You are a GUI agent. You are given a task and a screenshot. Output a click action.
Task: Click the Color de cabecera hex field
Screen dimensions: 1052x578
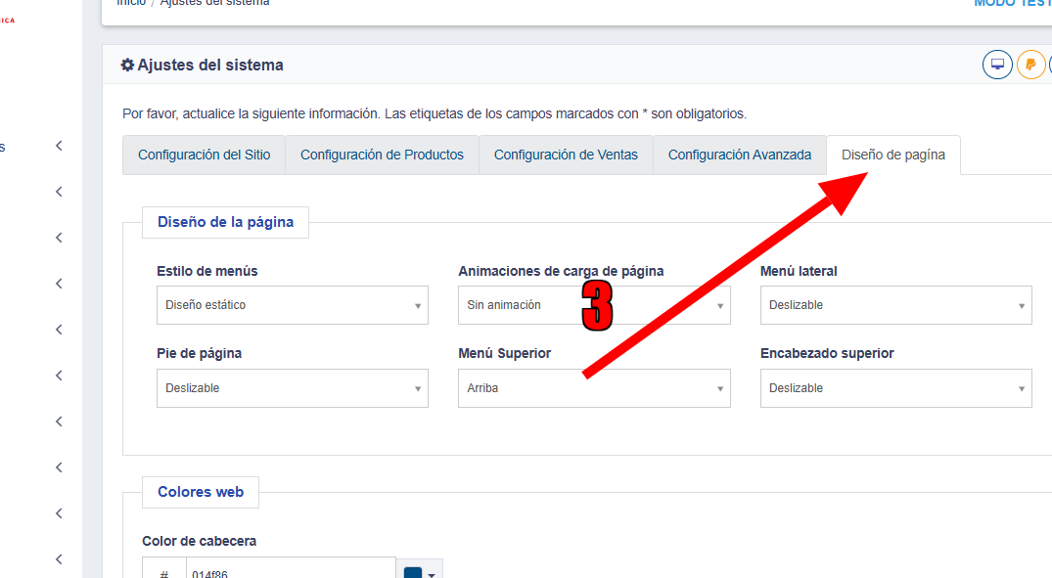pyautogui.click(x=290, y=572)
